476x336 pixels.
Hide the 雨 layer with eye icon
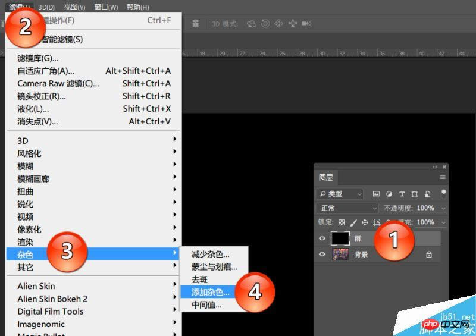tap(322, 238)
